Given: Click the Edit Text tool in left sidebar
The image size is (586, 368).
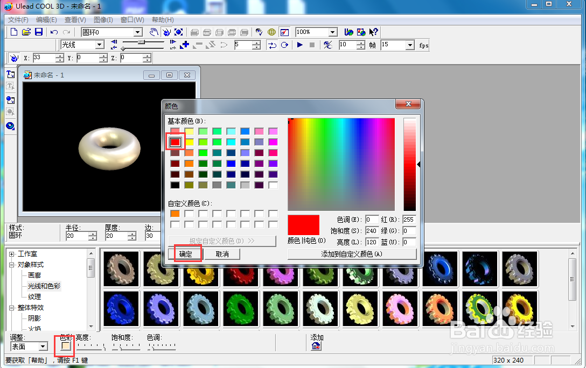Looking at the screenshot, I should click(x=10, y=86).
